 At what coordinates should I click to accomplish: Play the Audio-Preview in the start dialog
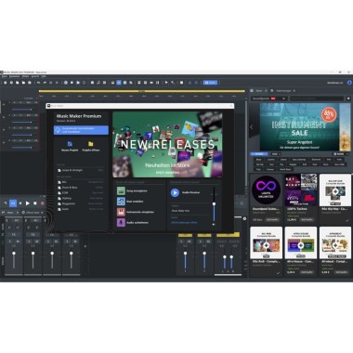[x=175, y=192]
